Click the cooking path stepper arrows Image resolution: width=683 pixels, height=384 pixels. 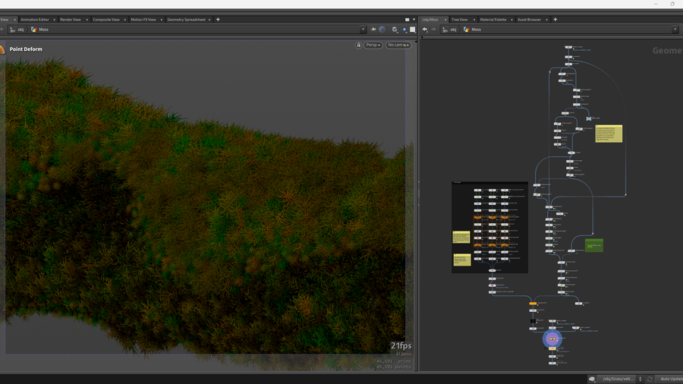pos(641,379)
